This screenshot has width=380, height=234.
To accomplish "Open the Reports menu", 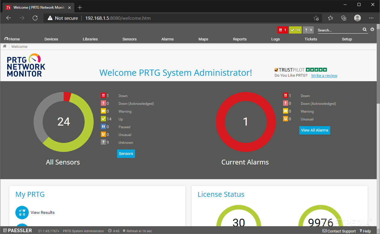I will (240, 39).
